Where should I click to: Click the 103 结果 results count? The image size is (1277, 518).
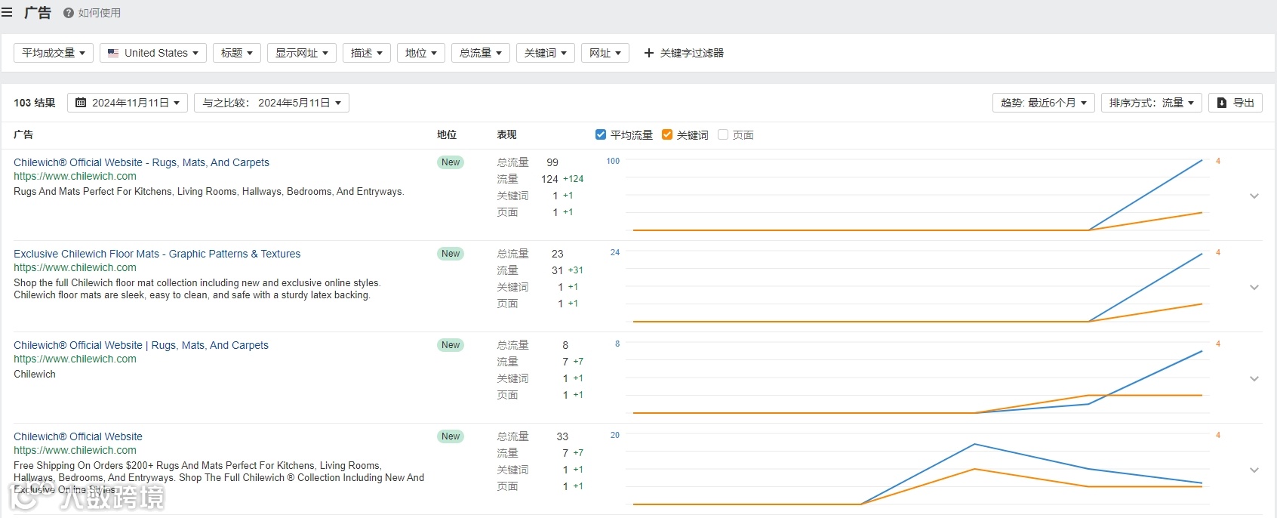(x=35, y=103)
